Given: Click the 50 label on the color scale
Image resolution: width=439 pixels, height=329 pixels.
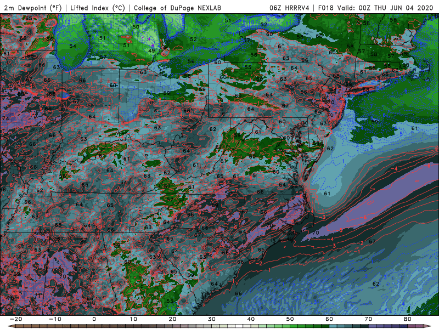Looking at the screenshot, I should click(290, 319).
